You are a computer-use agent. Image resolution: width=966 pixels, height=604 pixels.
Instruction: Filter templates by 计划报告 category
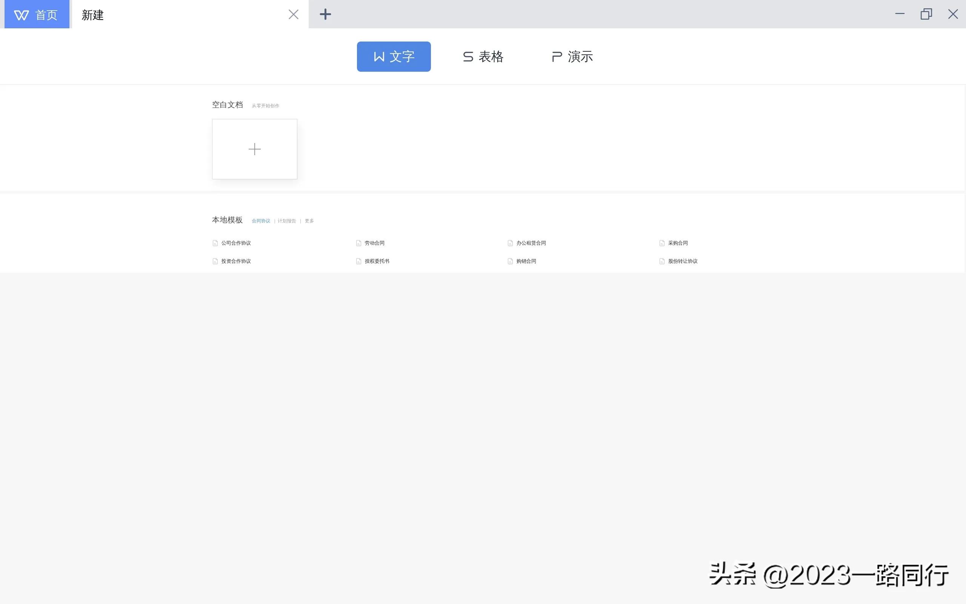pyautogui.click(x=287, y=221)
